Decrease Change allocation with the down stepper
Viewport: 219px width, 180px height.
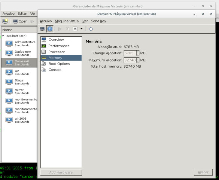point(138,54)
